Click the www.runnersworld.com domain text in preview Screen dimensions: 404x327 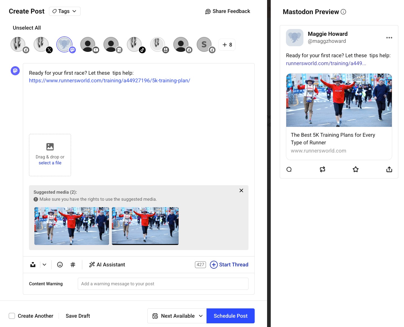[x=318, y=151]
